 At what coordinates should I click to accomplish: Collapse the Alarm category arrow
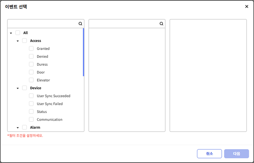pos(18,128)
